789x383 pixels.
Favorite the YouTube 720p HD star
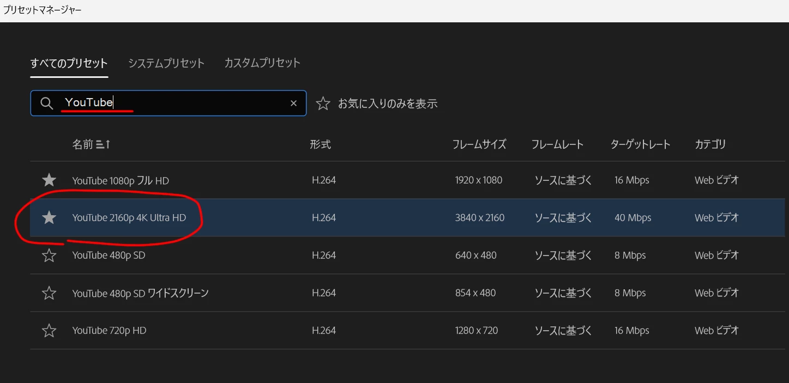tap(49, 330)
